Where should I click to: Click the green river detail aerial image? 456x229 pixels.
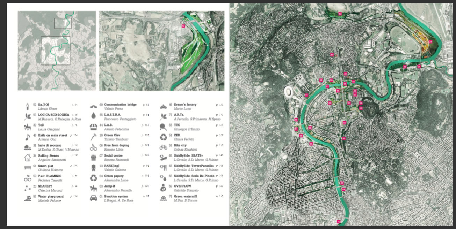[x=161, y=51]
